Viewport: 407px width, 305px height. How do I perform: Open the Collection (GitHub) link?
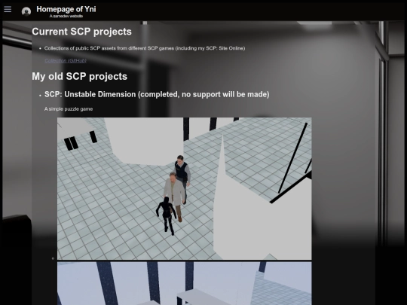(x=66, y=61)
